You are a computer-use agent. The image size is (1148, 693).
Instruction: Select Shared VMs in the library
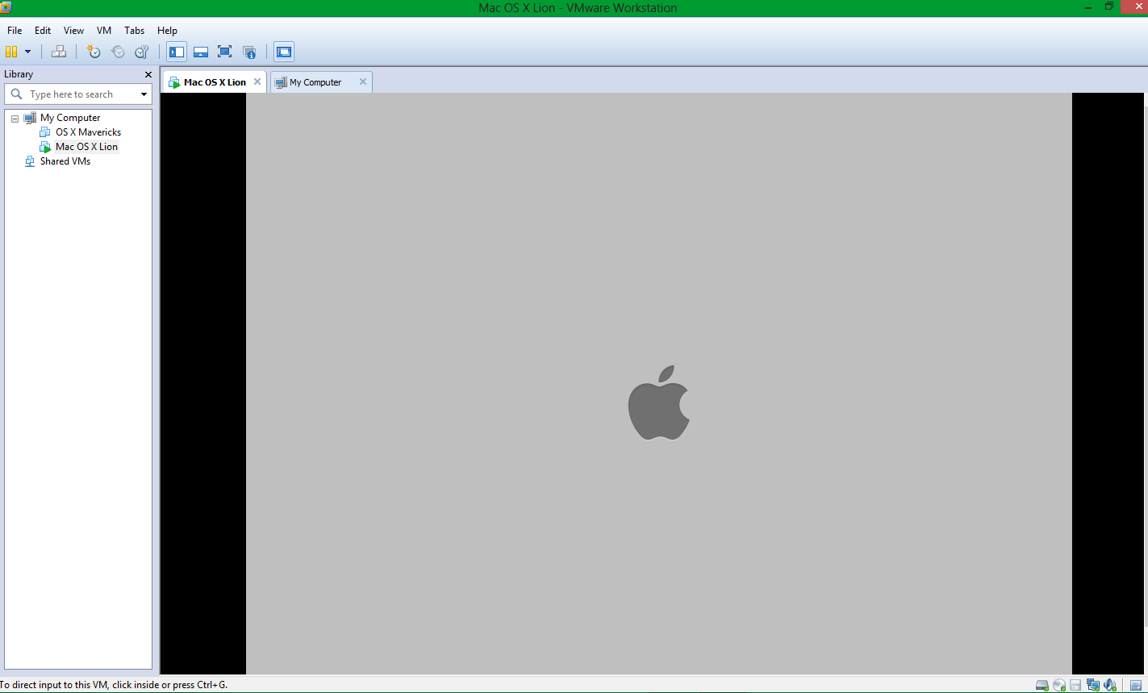[x=65, y=161]
